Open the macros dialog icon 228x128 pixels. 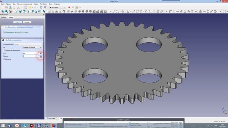coord(77,7)
